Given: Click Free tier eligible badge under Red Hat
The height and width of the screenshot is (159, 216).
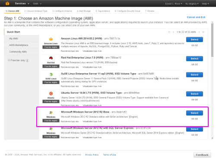Looking at the screenshot, I should pos(51,66).
